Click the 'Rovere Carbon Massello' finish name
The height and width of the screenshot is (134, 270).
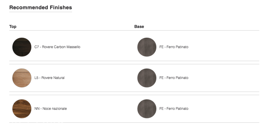(x=61, y=47)
